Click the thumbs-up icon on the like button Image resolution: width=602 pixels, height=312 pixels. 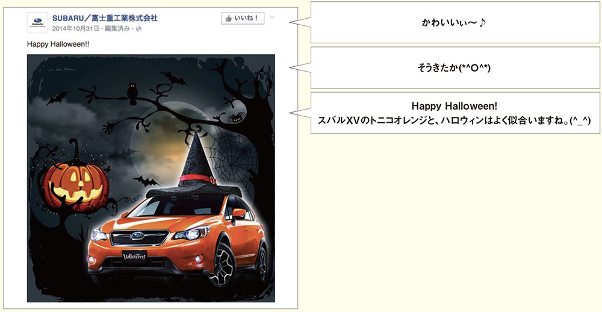pos(229,19)
